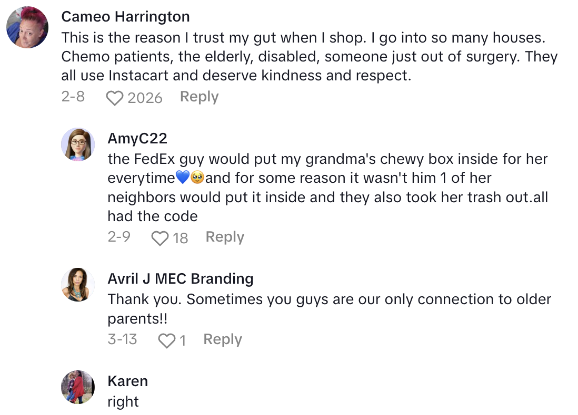The image size is (578, 415).
Task: Reply to Avril J MEC Branding
Action: pyautogui.click(x=223, y=340)
